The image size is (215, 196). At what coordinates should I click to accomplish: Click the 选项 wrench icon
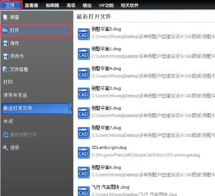[5, 147]
